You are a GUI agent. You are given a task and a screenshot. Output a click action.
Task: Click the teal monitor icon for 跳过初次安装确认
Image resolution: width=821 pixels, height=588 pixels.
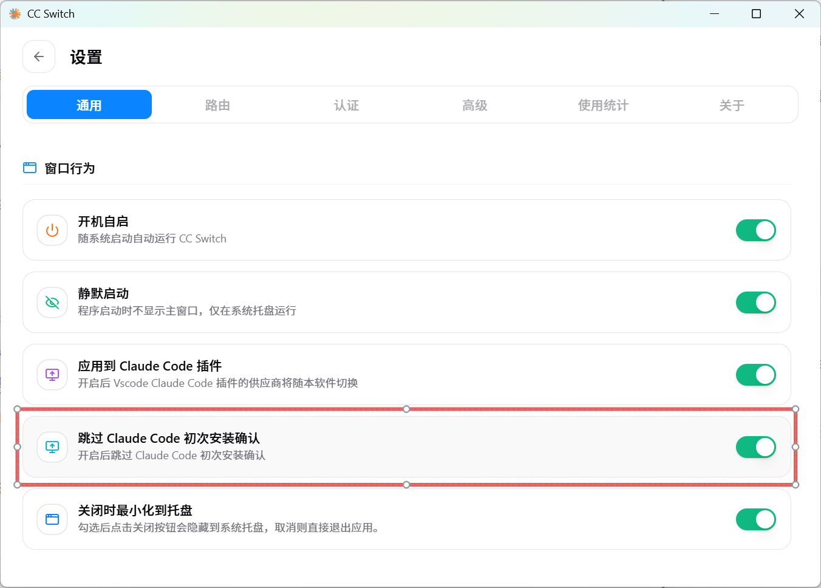(x=52, y=447)
